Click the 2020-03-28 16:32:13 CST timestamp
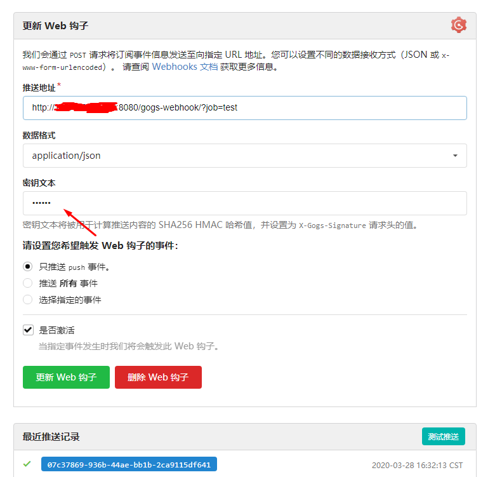This screenshot has height=477, width=502. coord(417,465)
